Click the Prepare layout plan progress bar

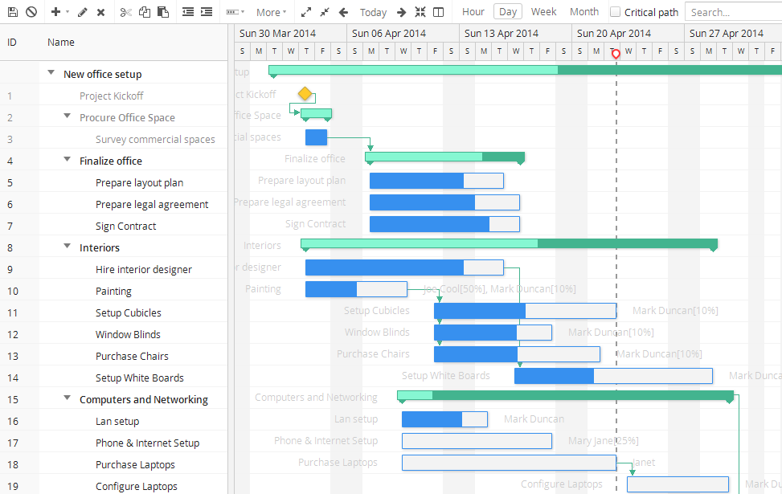pos(436,181)
